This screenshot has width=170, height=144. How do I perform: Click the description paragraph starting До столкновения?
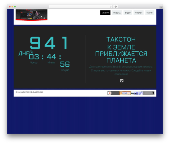pos(121,70)
